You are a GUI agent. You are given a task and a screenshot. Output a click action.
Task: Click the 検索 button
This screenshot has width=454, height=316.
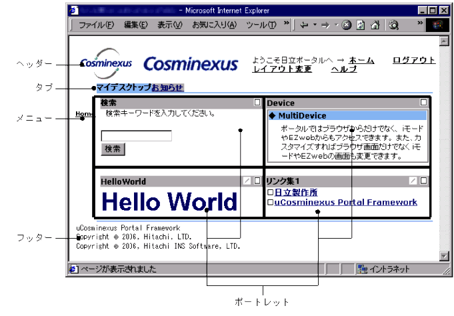[x=113, y=149]
